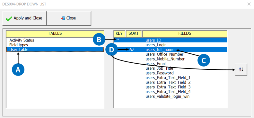Screen dimensions: 254x118
Task: Click the FIELDS column header
Action: 185,34
